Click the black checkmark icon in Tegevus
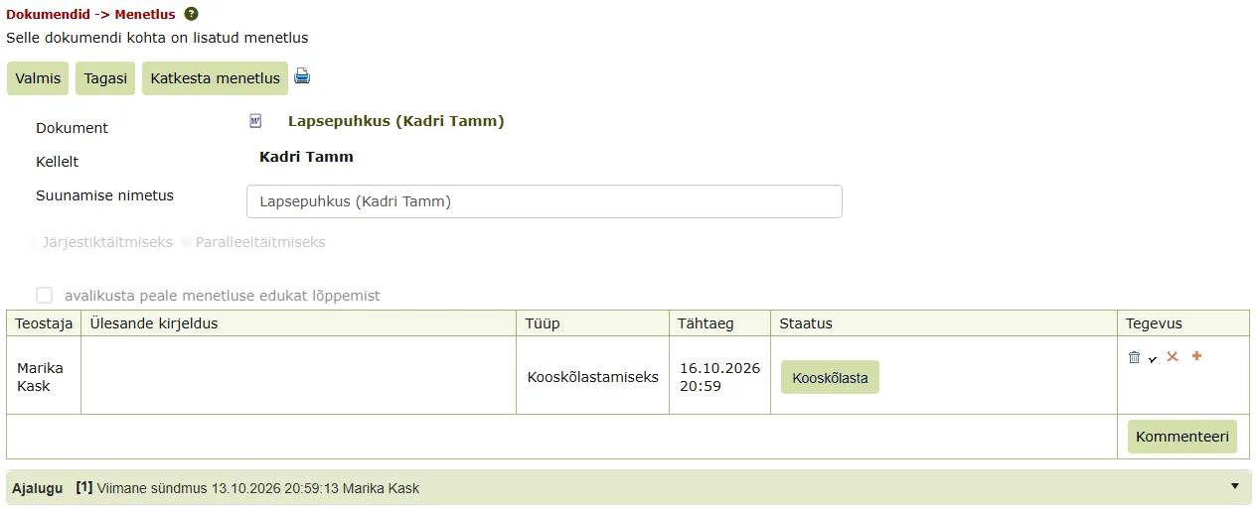 tap(1153, 359)
